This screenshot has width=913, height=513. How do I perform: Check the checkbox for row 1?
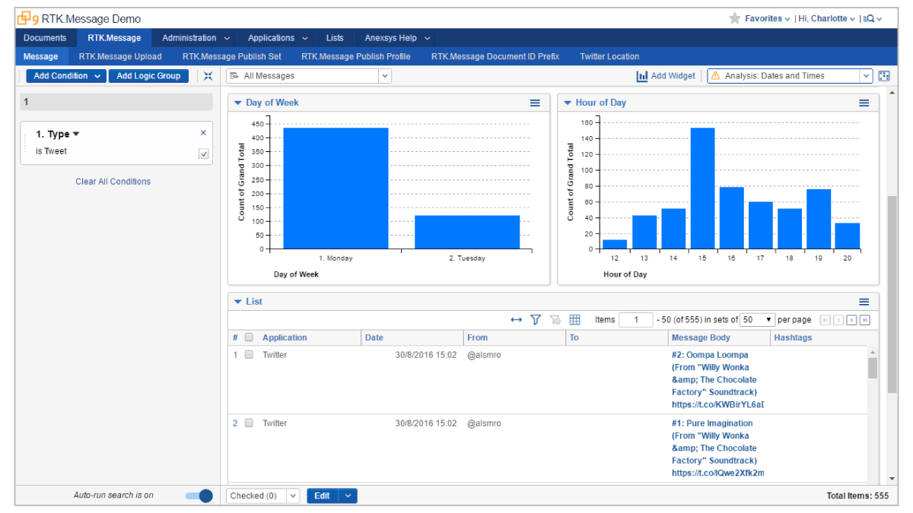pos(249,355)
